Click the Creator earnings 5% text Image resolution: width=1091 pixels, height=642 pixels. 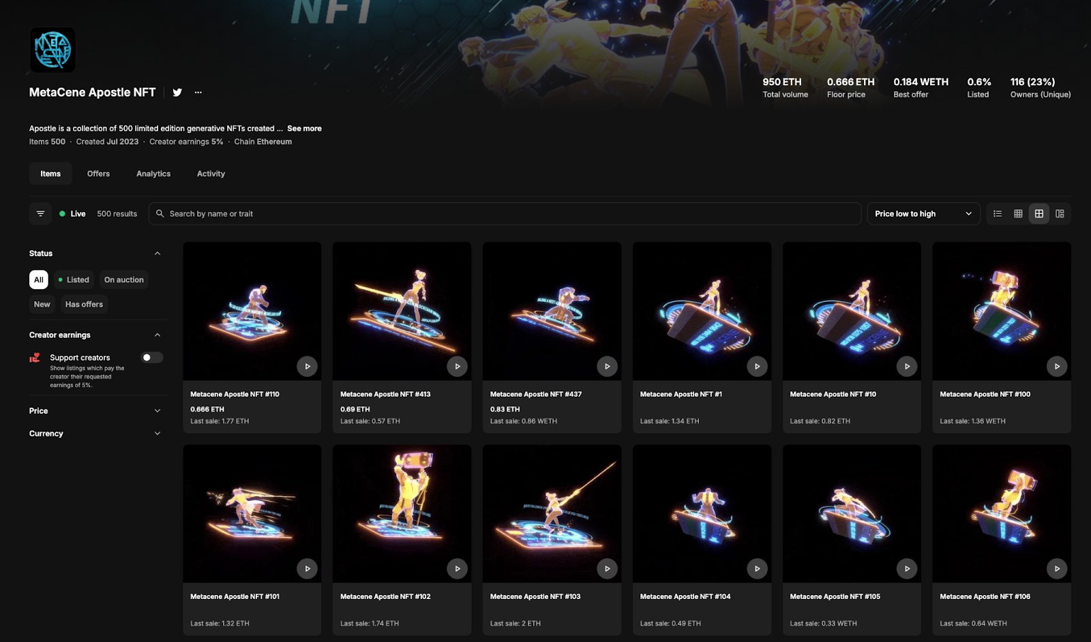(x=186, y=142)
